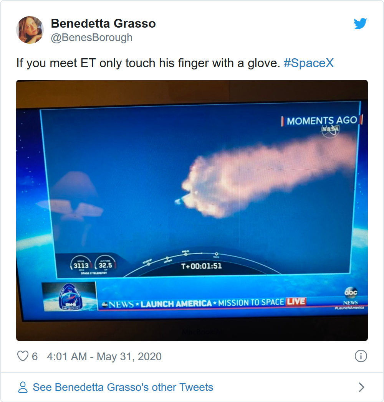Viewport: 384px width, 402px height.
Task: Open the #SpaceX hashtag link
Action: point(308,63)
